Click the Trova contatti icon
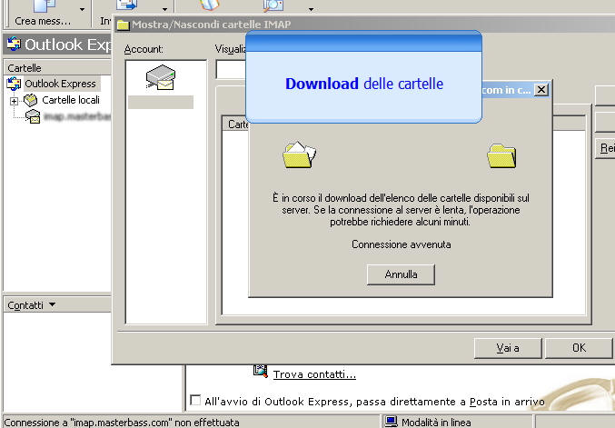 tap(260, 371)
